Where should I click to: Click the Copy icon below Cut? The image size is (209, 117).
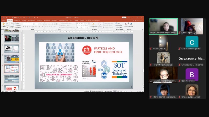point(7,25)
